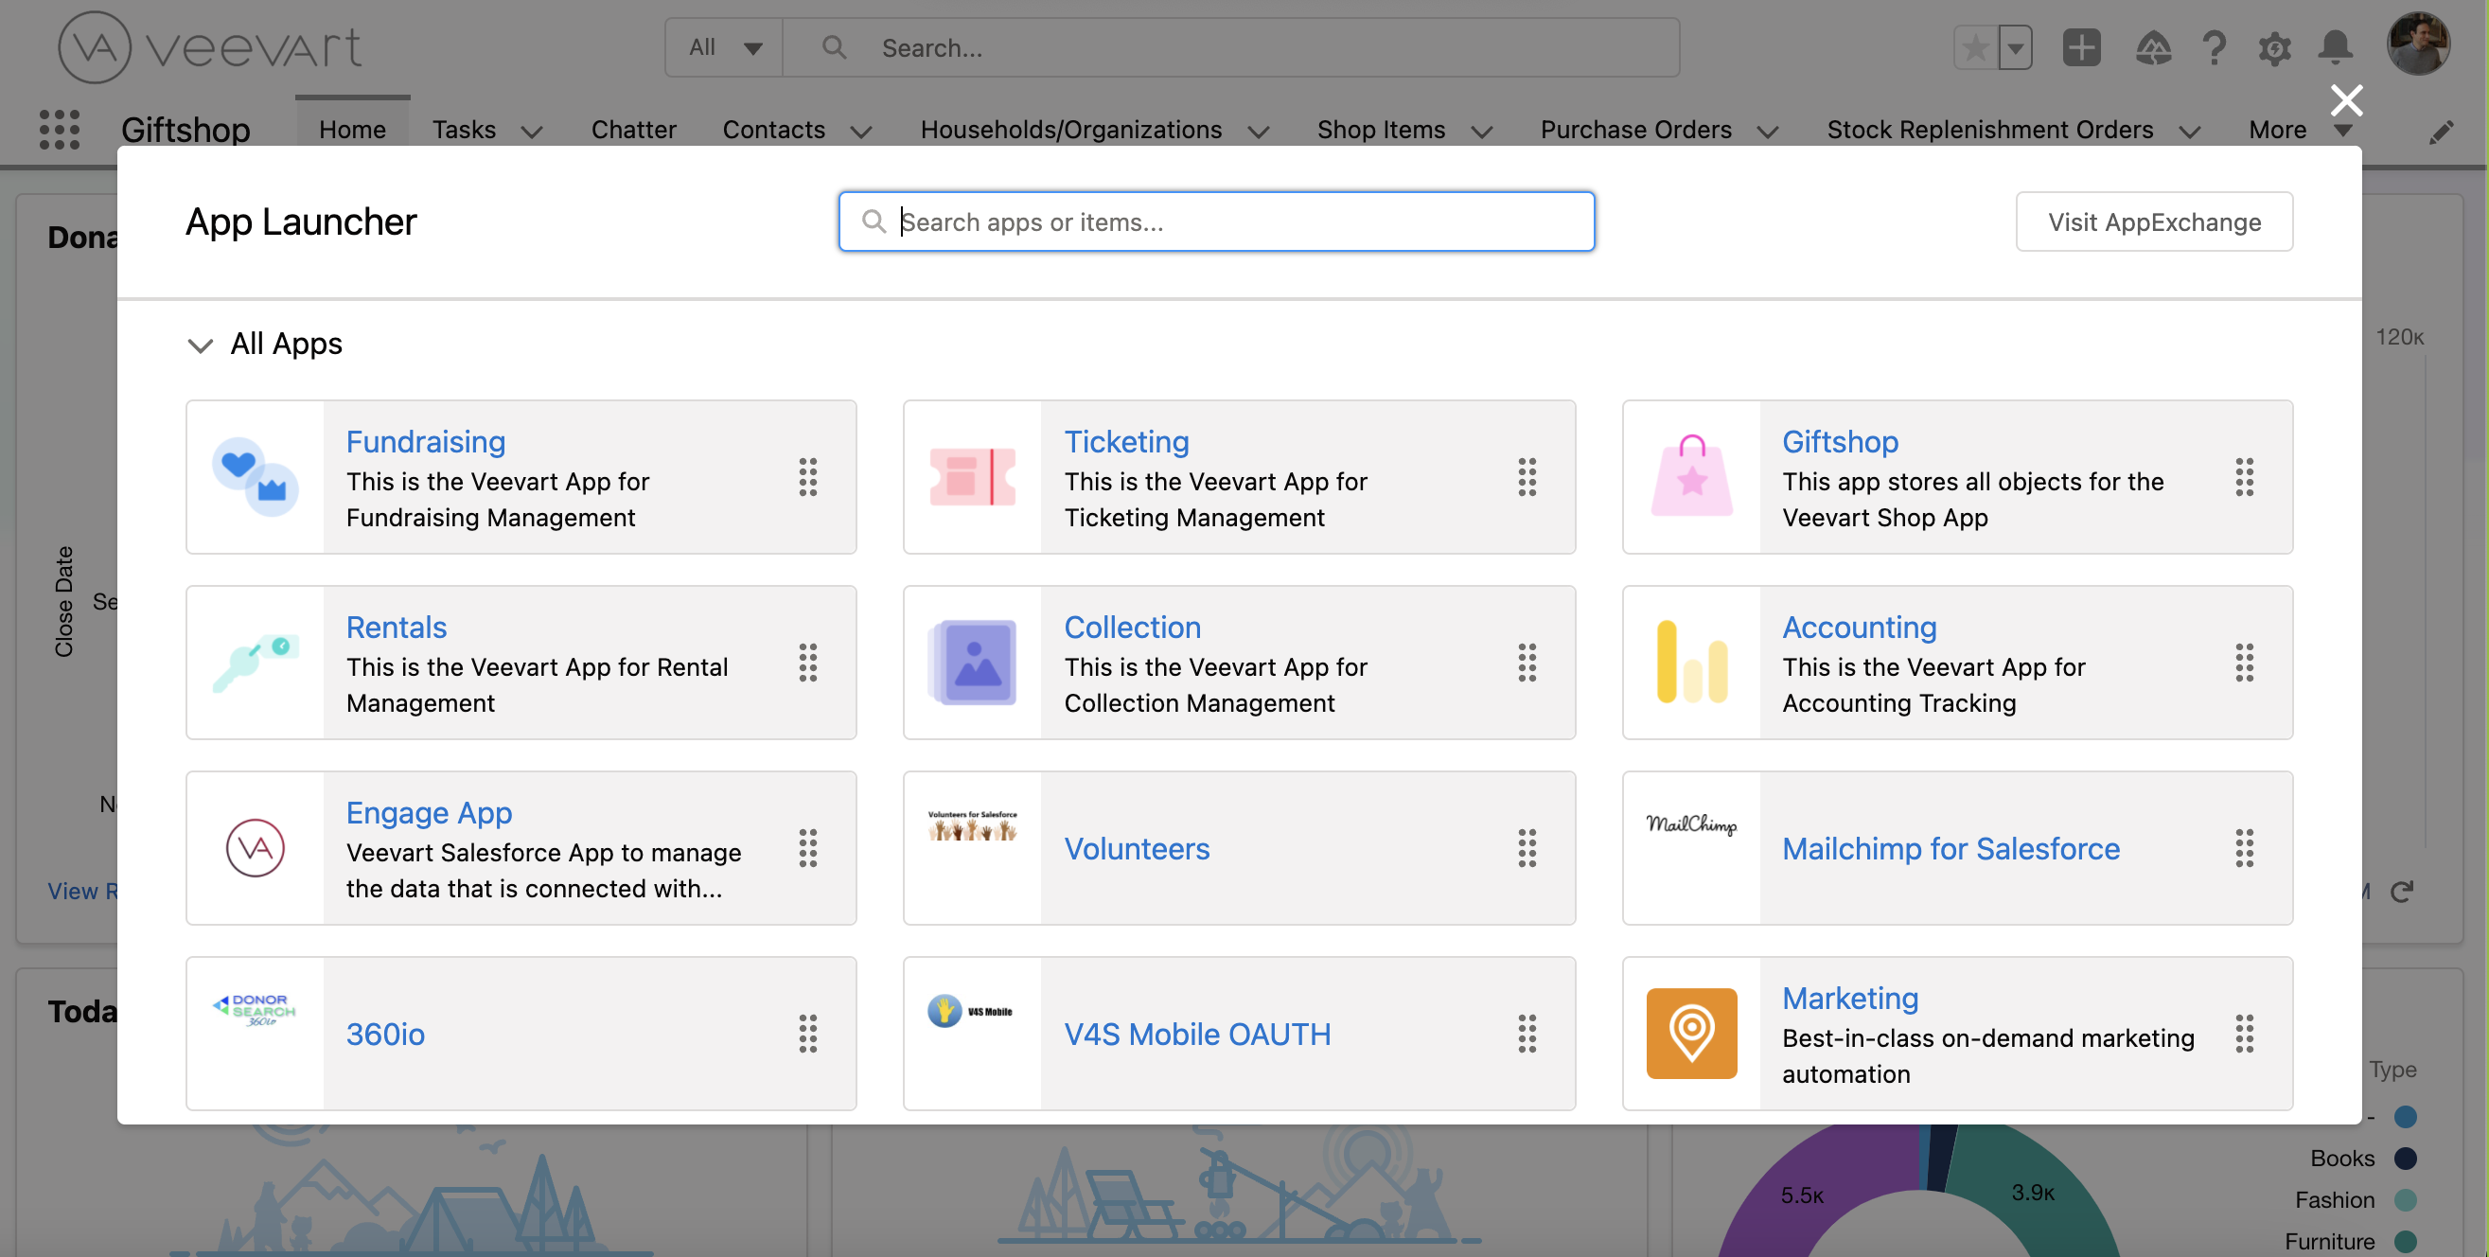Click the Giftshop shopping bag icon
Screen dimensions: 2489x1257
pos(1691,477)
